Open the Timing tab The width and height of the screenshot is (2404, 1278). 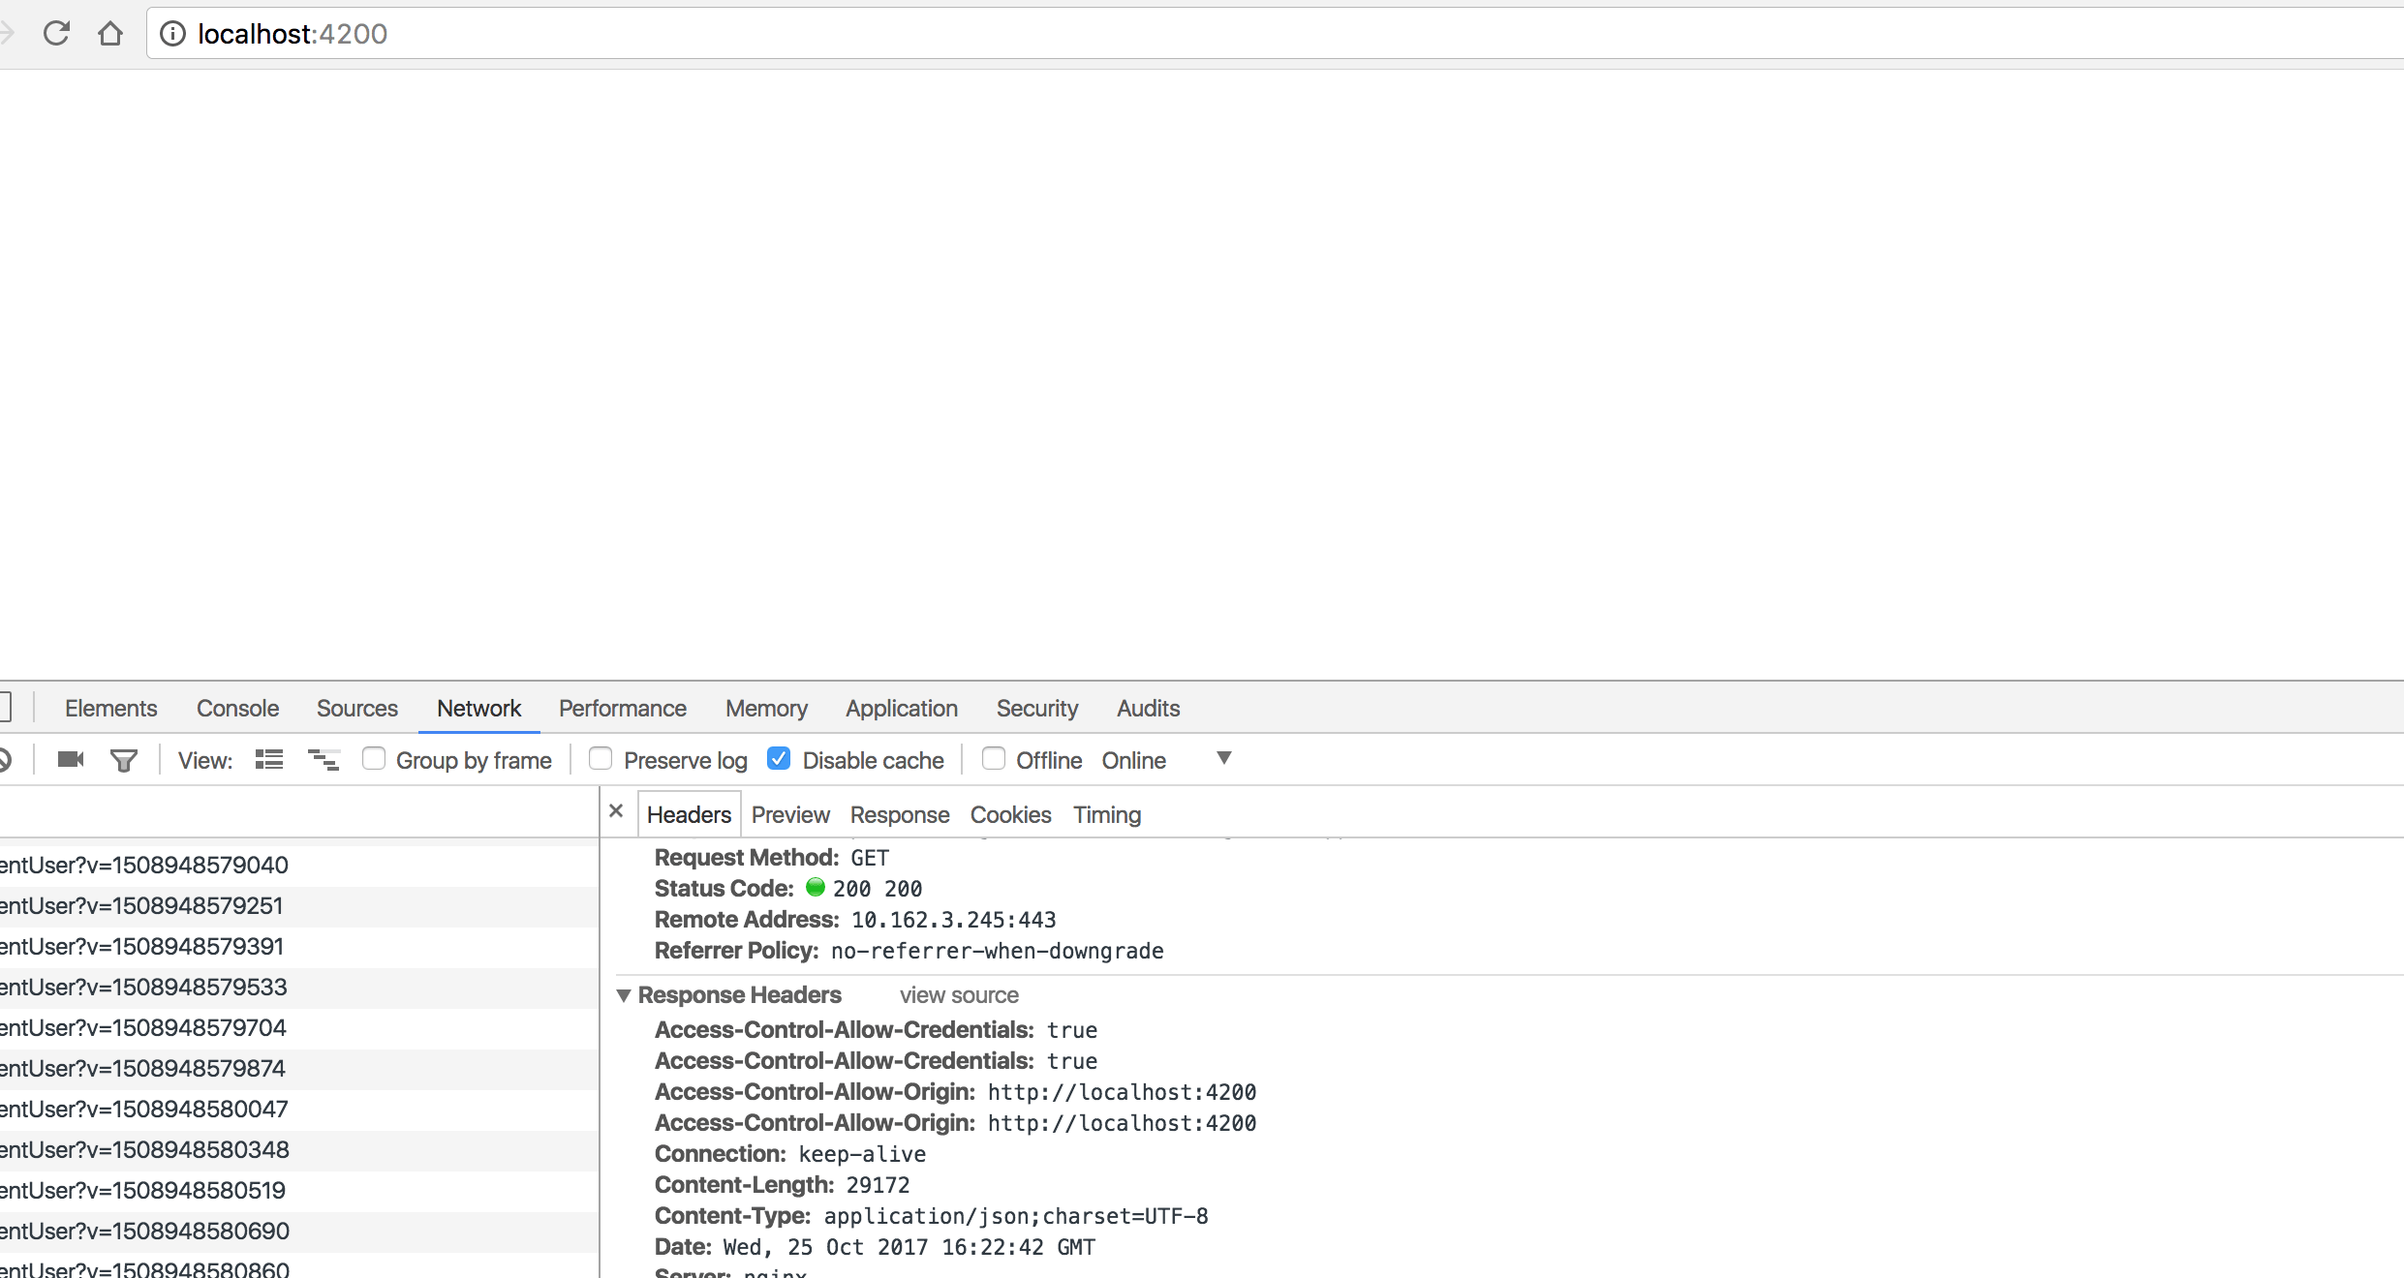coord(1107,815)
